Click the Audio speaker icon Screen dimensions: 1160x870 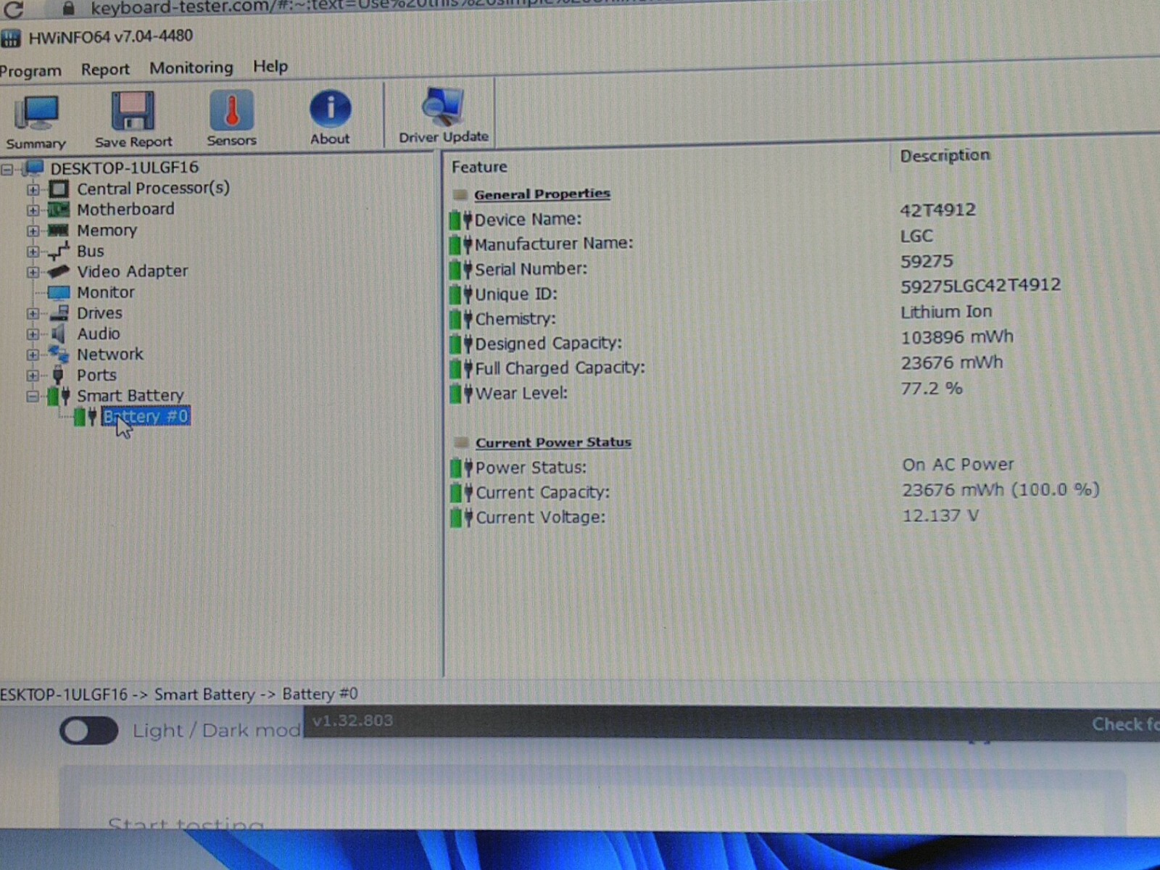coord(58,334)
